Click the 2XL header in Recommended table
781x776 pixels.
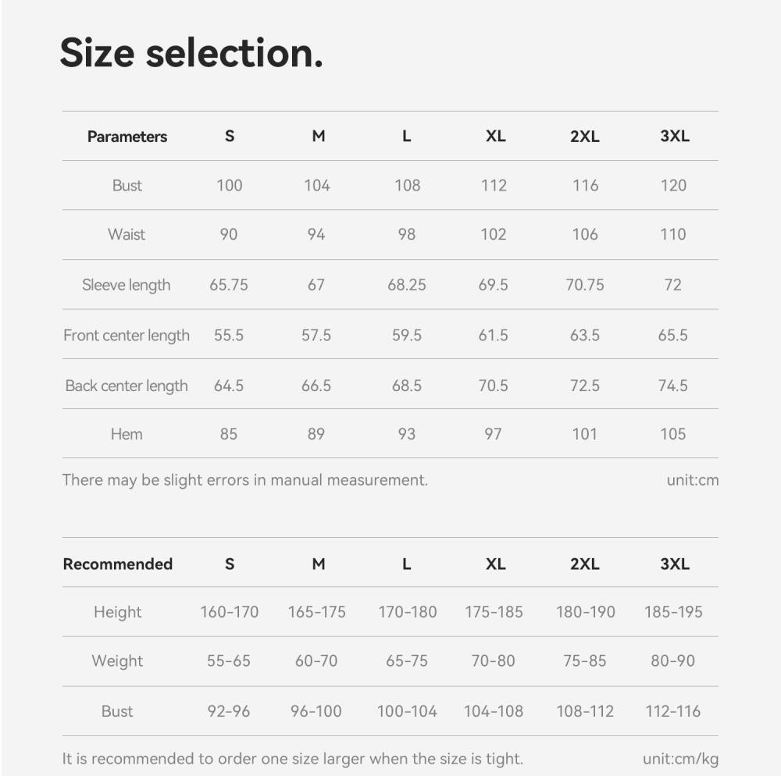tap(585, 564)
